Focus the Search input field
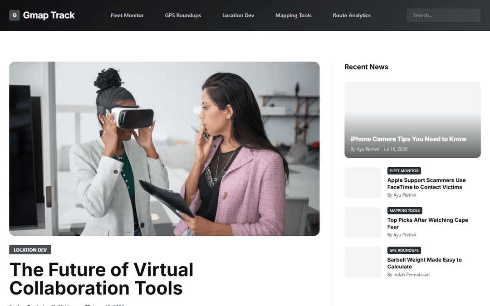Screen dimensions: 490x306 click(x=443, y=15)
